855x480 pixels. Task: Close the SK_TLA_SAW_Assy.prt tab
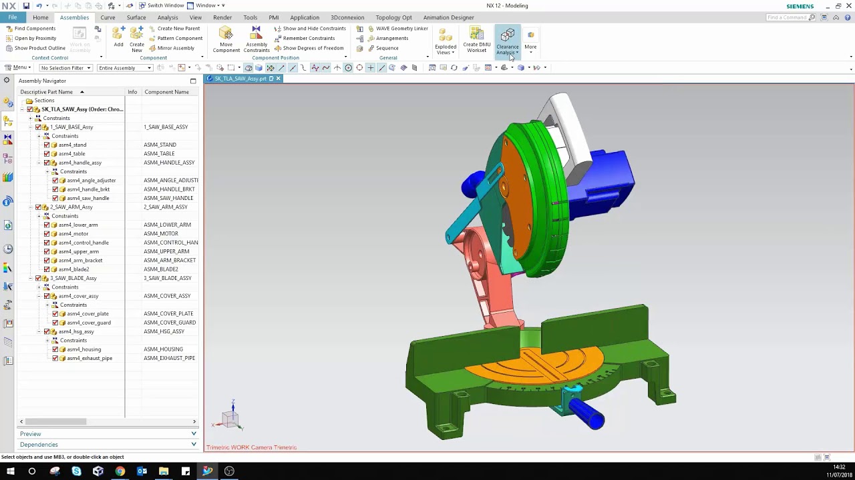tap(279, 79)
